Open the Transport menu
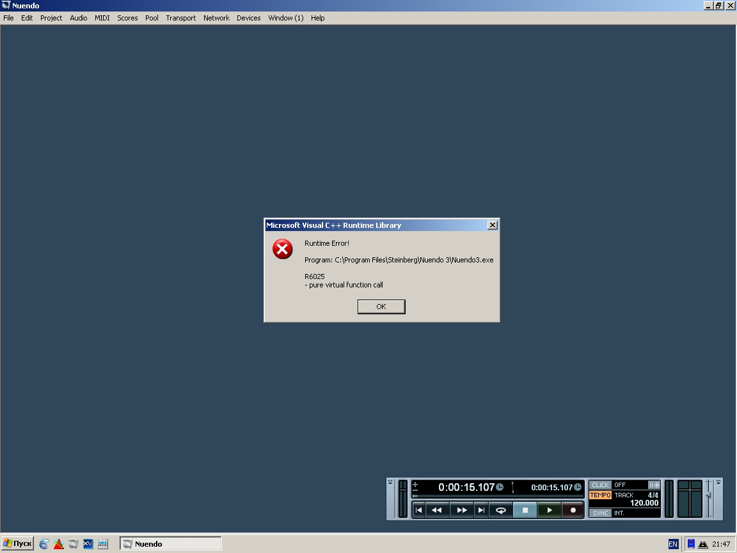 [x=181, y=18]
